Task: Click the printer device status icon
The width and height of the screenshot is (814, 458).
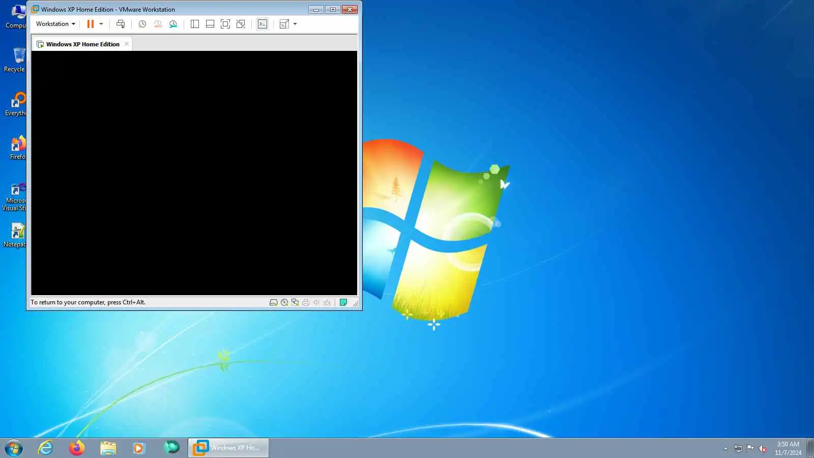Action: [306, 302]
